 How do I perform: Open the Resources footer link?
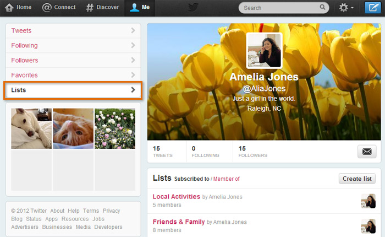coord(75,219)
